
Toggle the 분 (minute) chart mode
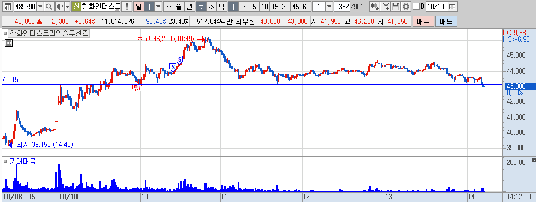click(201, 6)
